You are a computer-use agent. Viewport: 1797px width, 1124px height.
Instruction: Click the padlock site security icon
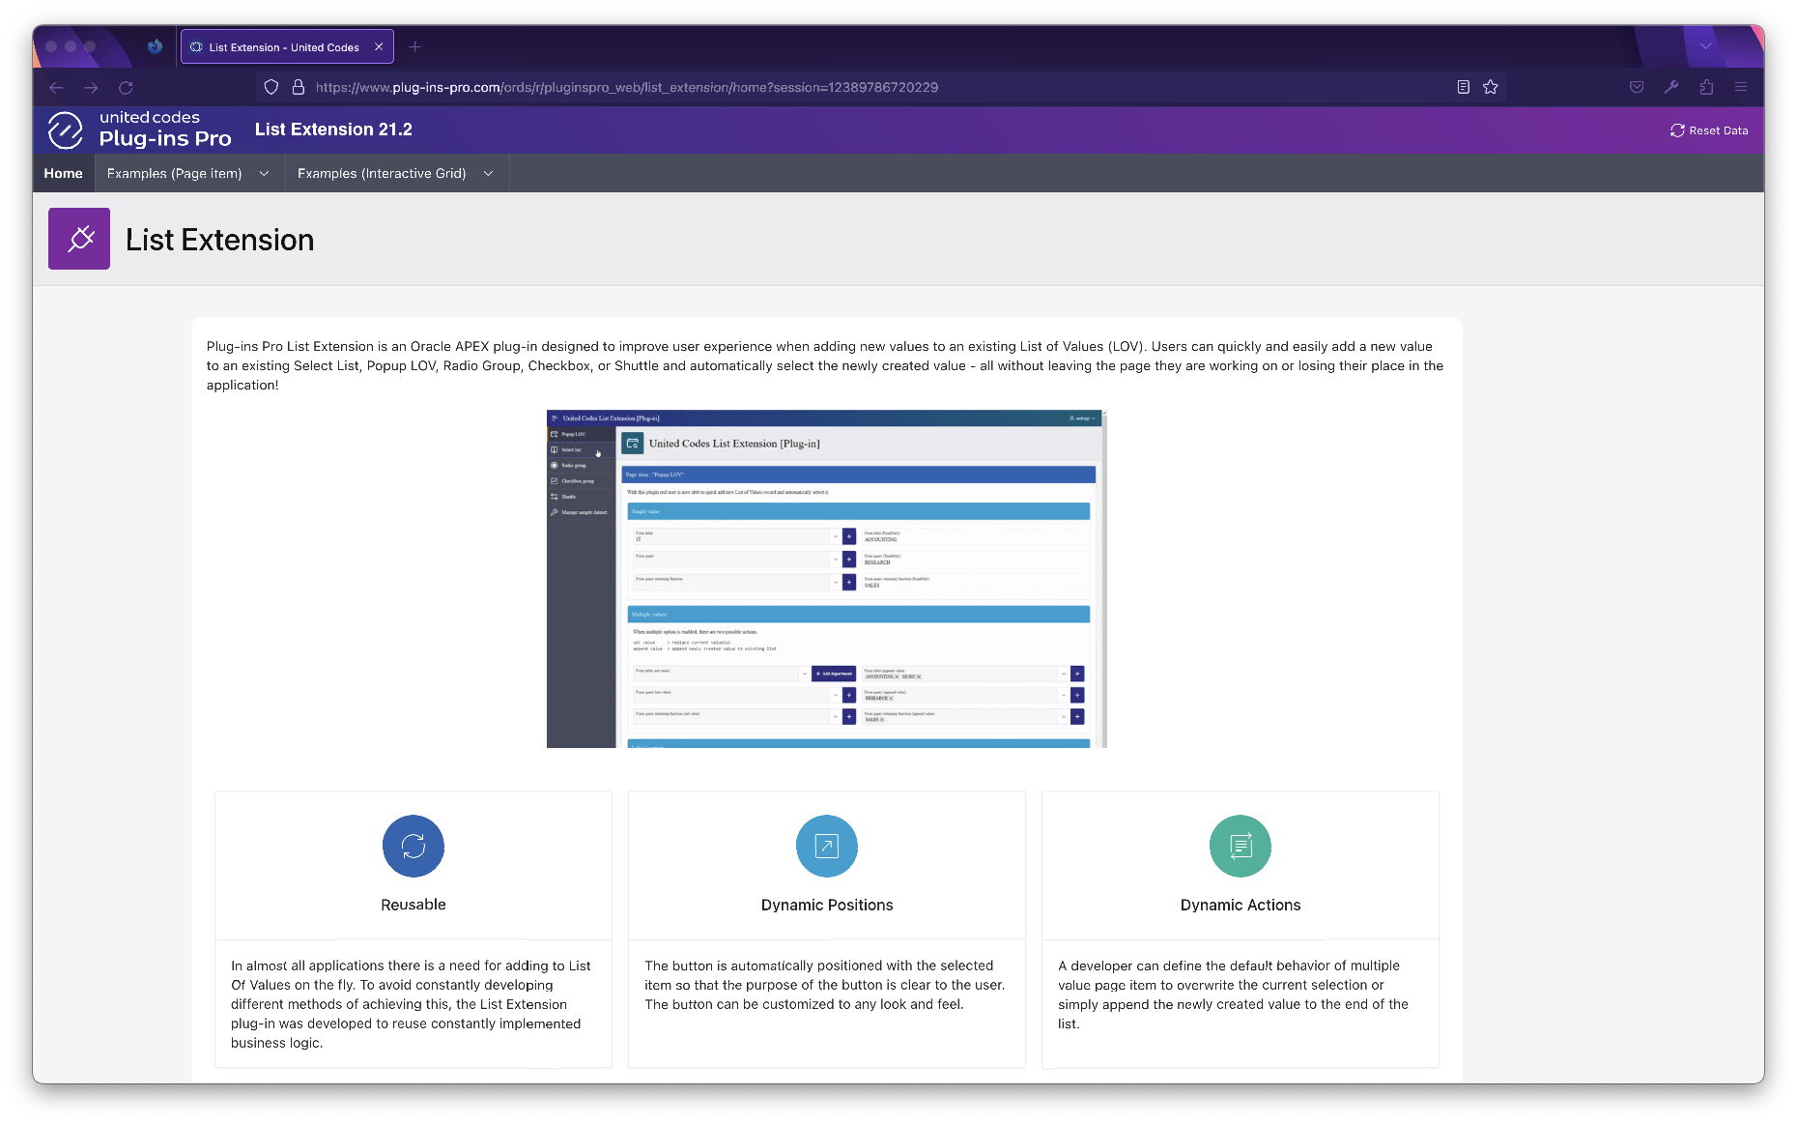(x=299, y=87)
